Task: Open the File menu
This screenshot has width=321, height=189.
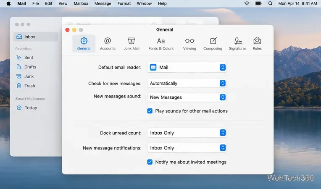Action: click(x=35, y=3)
